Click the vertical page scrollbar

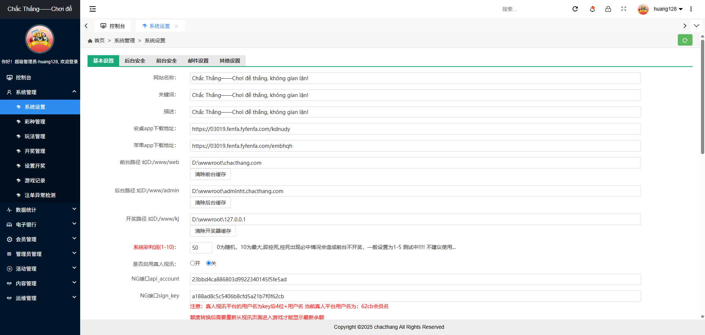[702, 96]
